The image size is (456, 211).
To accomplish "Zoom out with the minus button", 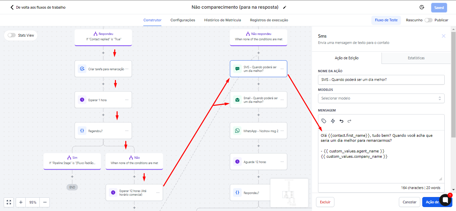I will tap(44, 202).
